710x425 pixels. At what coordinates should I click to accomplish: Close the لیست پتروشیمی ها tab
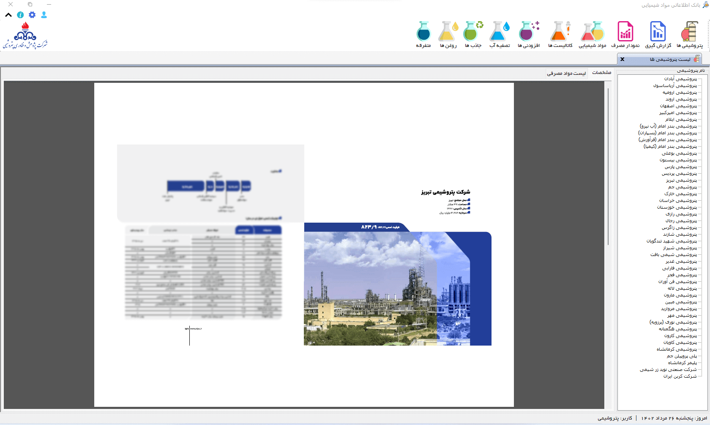pos(622,59)
